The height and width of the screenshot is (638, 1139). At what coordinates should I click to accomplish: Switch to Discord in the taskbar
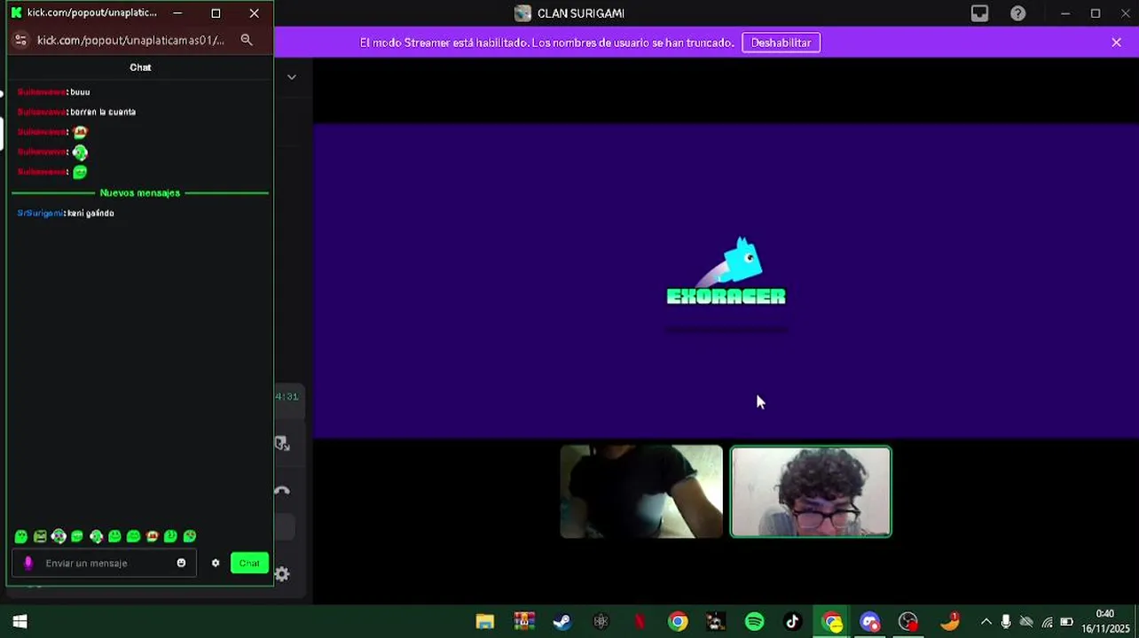[869, 621]
